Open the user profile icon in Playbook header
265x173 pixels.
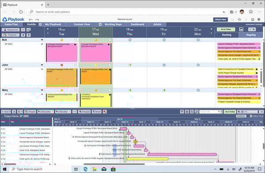point(253,19)
